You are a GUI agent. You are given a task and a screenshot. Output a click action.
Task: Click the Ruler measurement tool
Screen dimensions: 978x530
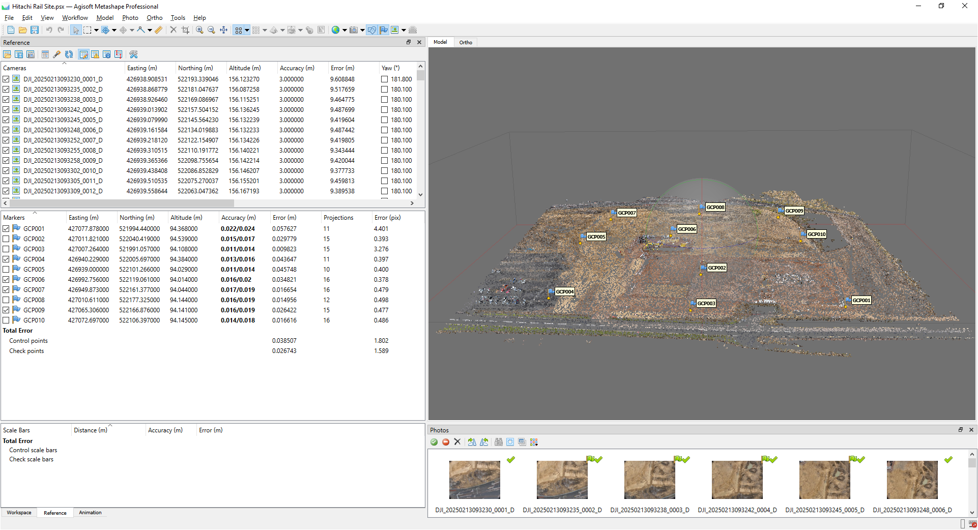tap(159, 30)
